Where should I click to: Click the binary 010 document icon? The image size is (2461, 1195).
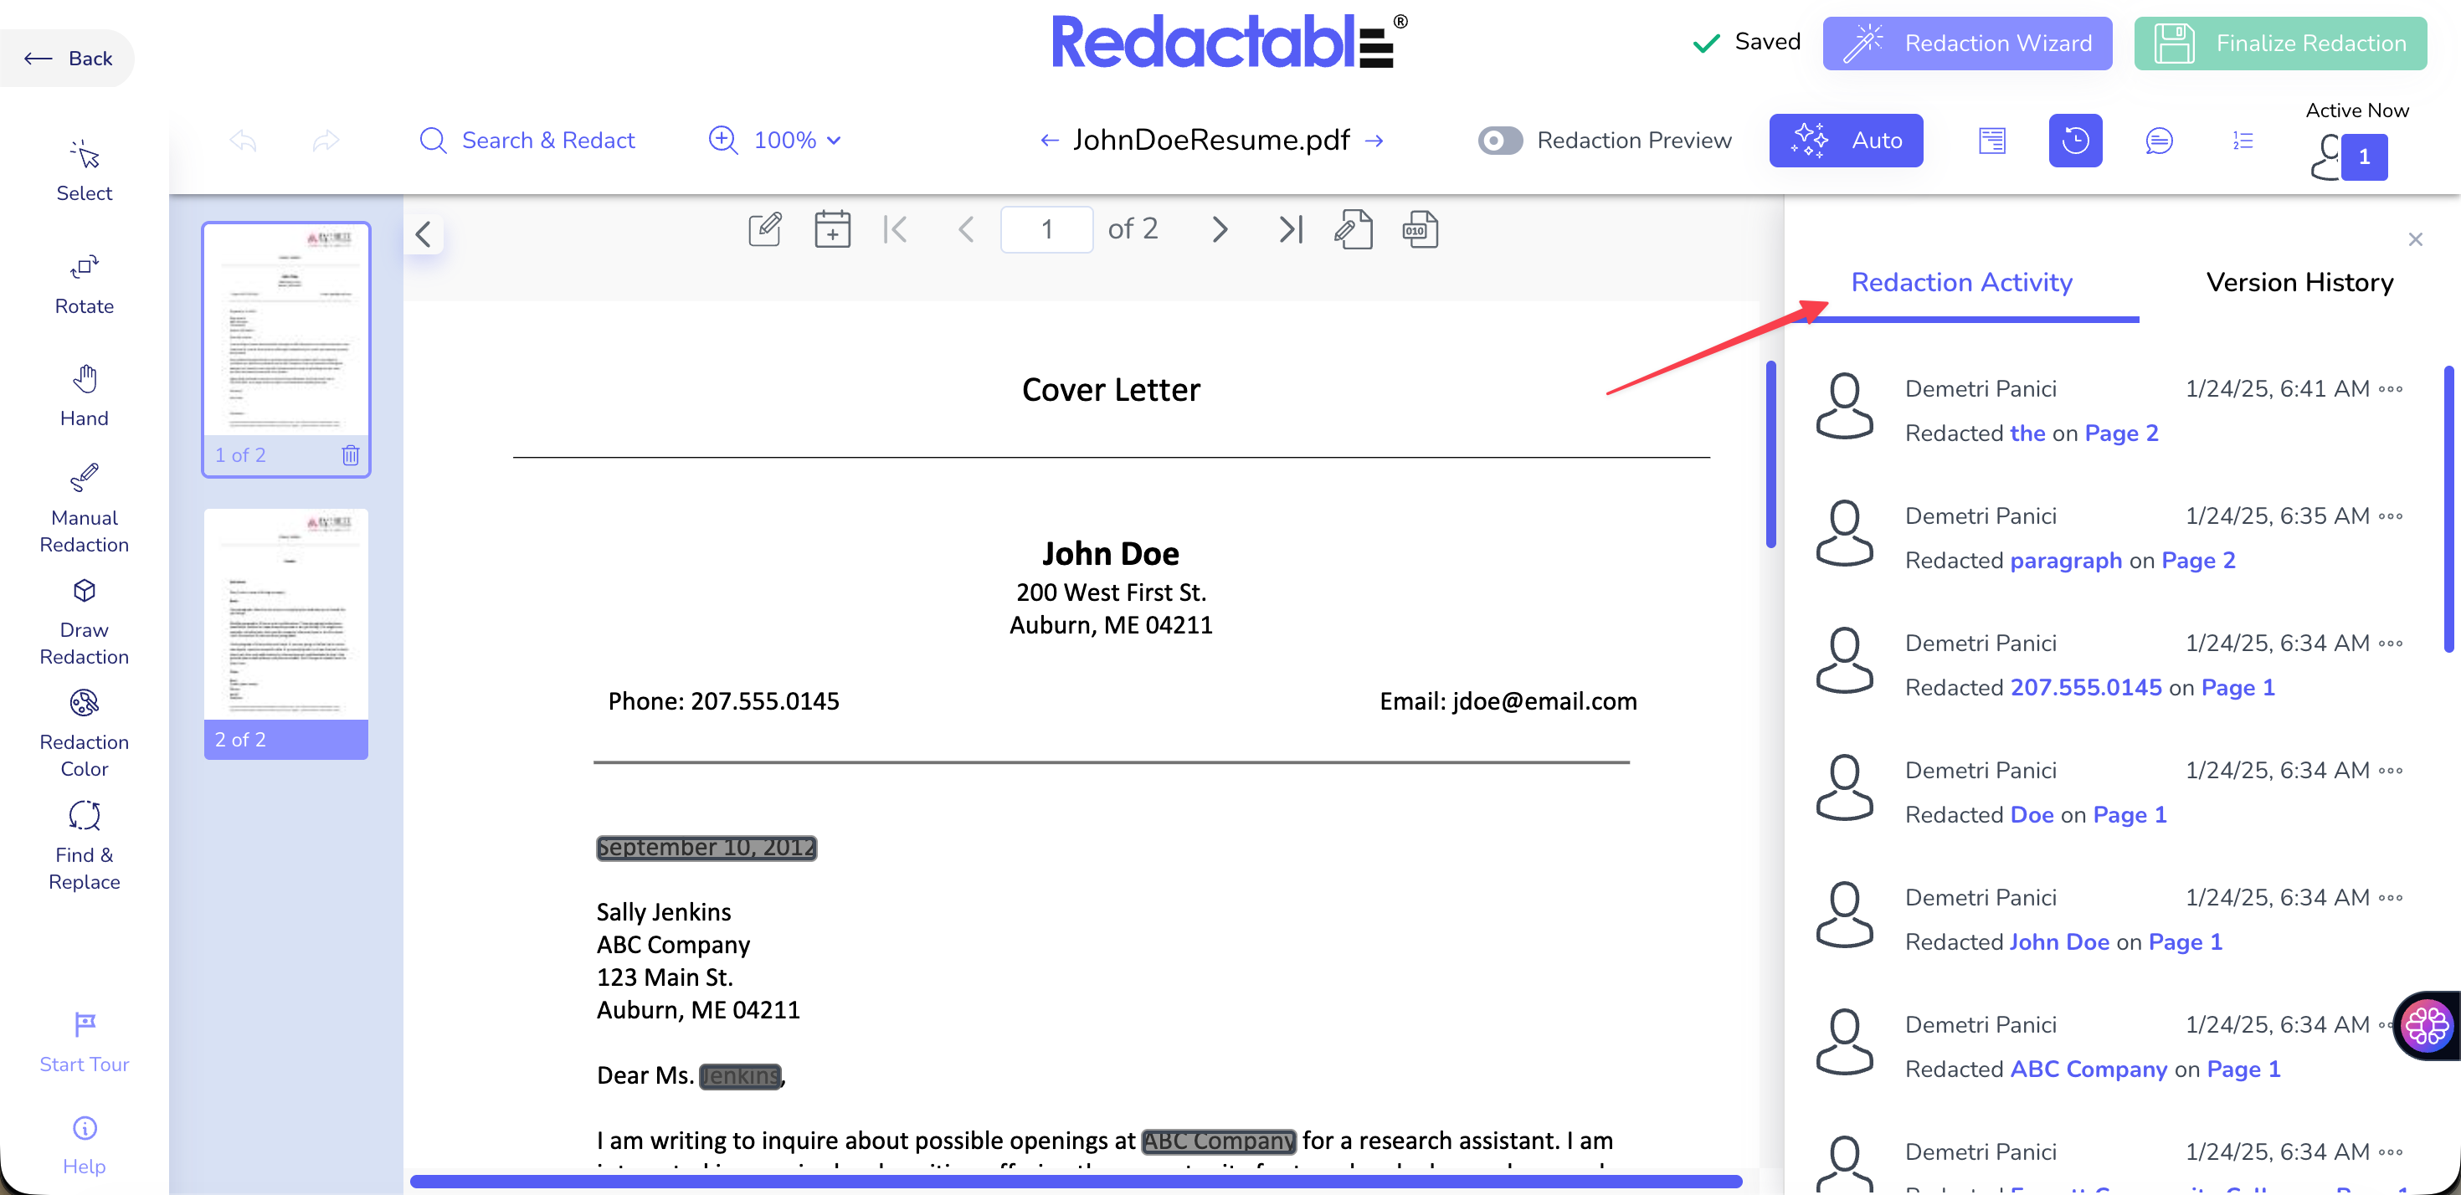[1421, 229]
